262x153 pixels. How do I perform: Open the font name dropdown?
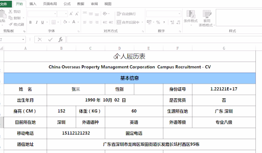point(55,14)
